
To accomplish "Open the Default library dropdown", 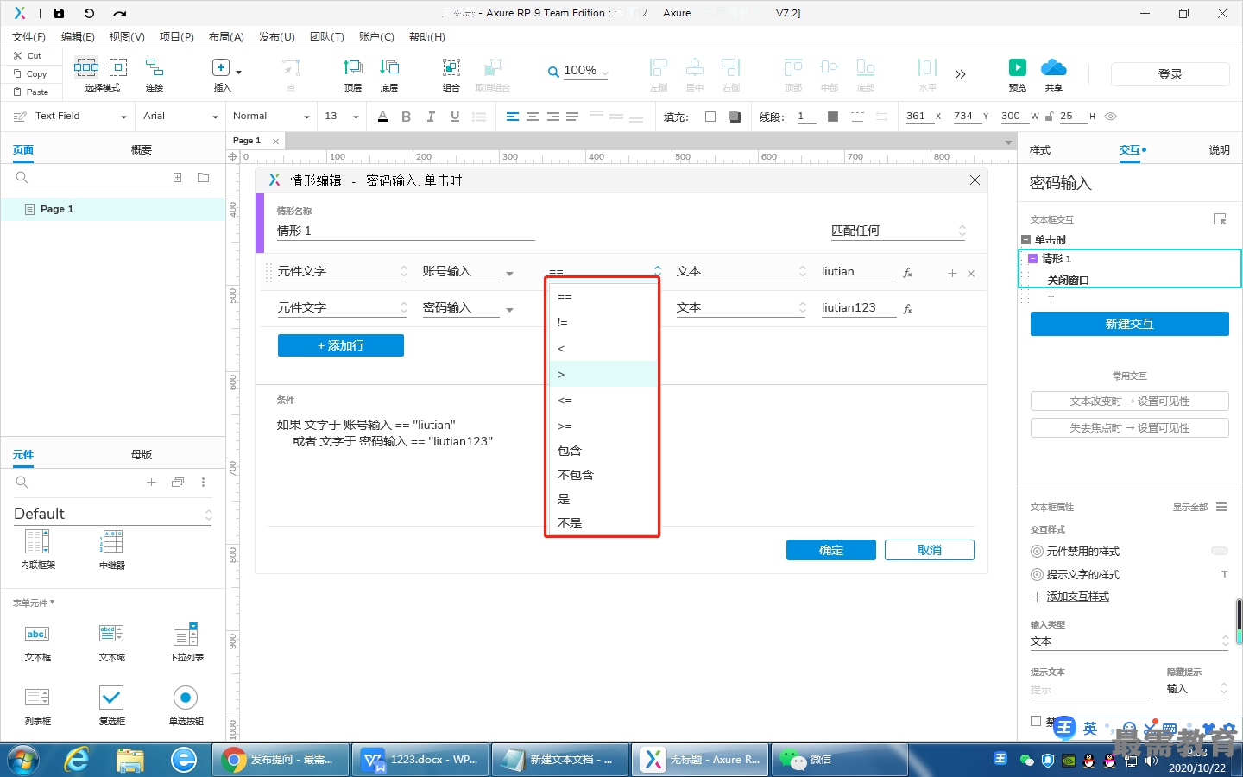I will tap(112, 514).
